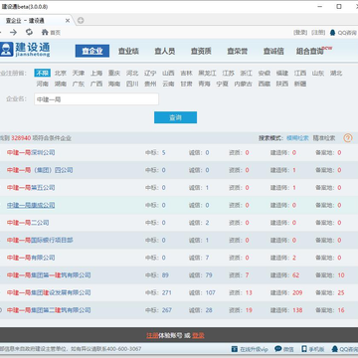Click the orange help question-mark icon

tap(348, 138)
